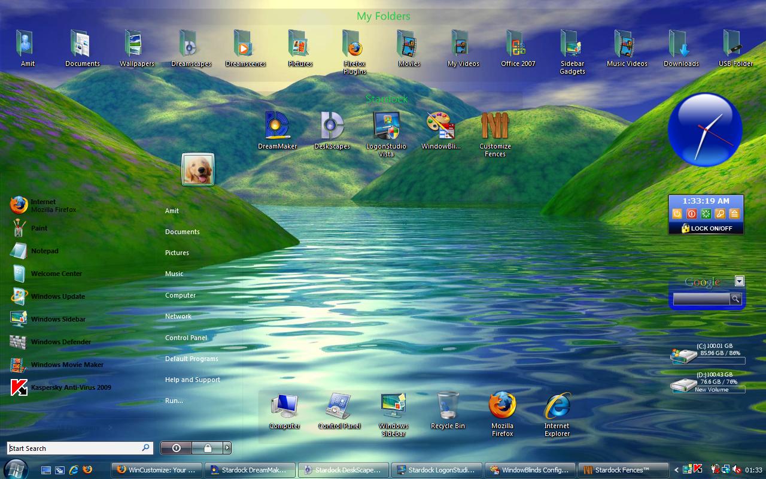Open the Recycle Bin icon

(448, 411)
